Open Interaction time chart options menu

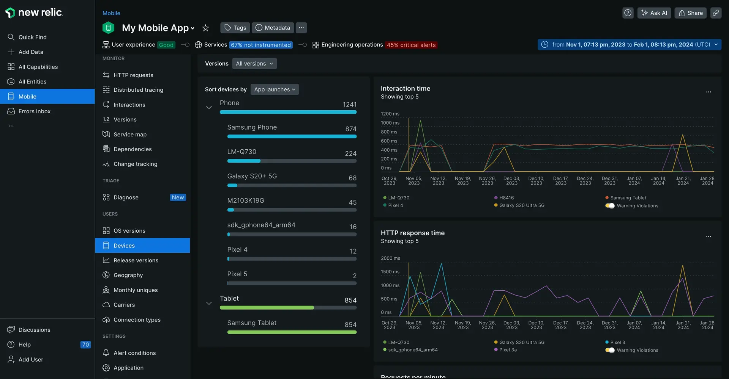click(708, 92)
